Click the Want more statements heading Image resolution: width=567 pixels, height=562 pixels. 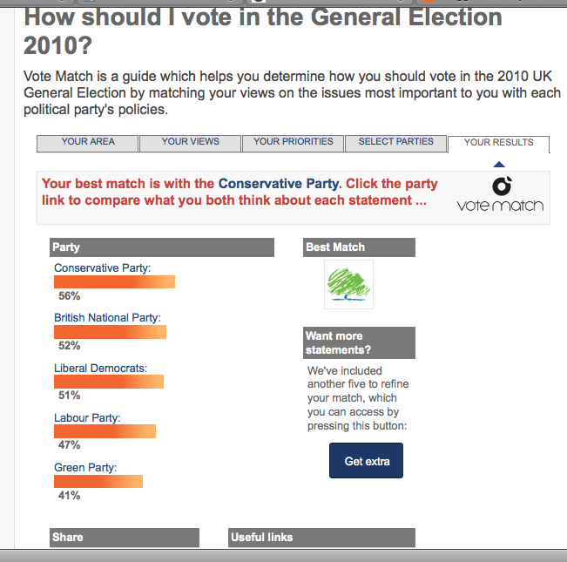click(359, 342)
